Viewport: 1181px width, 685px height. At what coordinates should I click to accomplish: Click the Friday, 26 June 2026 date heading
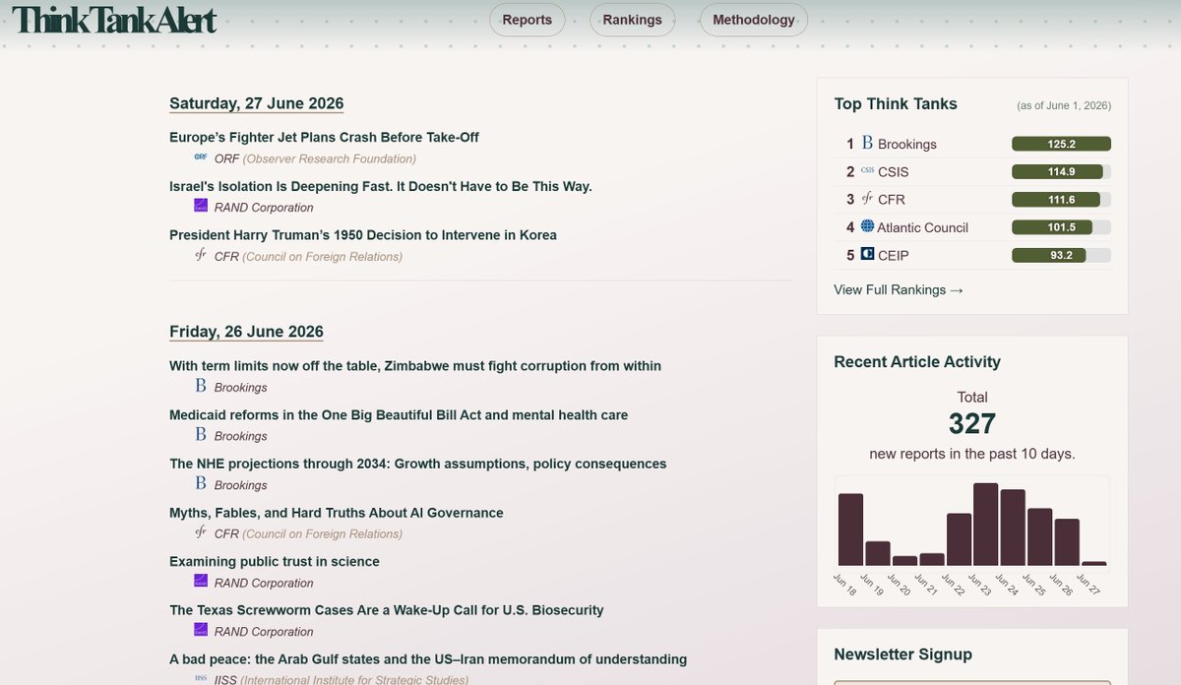[x=246, y=332]
